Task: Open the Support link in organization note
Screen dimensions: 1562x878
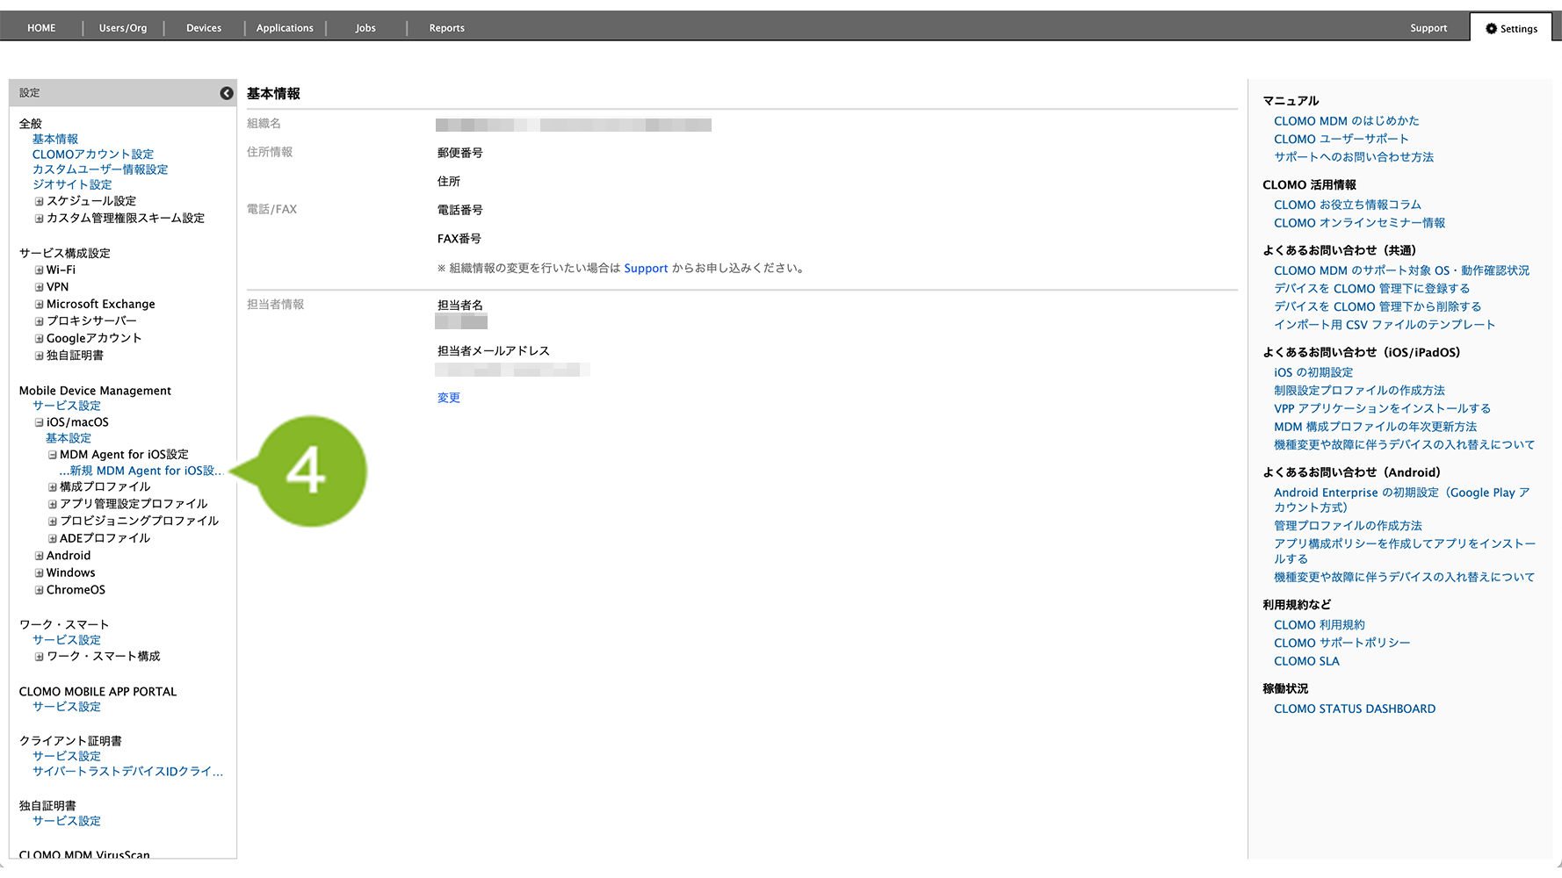Action: pos(646,269)
